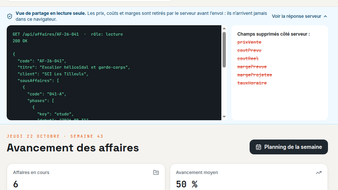Click 'Champs supprimés côté serveur :' heading
Viewport: 338px width, 190px height.
click(x=273, y=34)
